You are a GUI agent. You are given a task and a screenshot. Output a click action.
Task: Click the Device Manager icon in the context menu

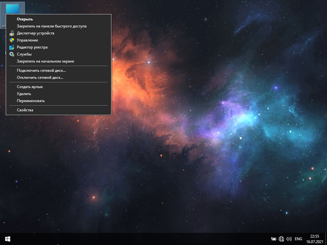(12, 33)
